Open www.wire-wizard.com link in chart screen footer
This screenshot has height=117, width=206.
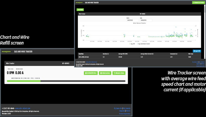pos(91,62)
